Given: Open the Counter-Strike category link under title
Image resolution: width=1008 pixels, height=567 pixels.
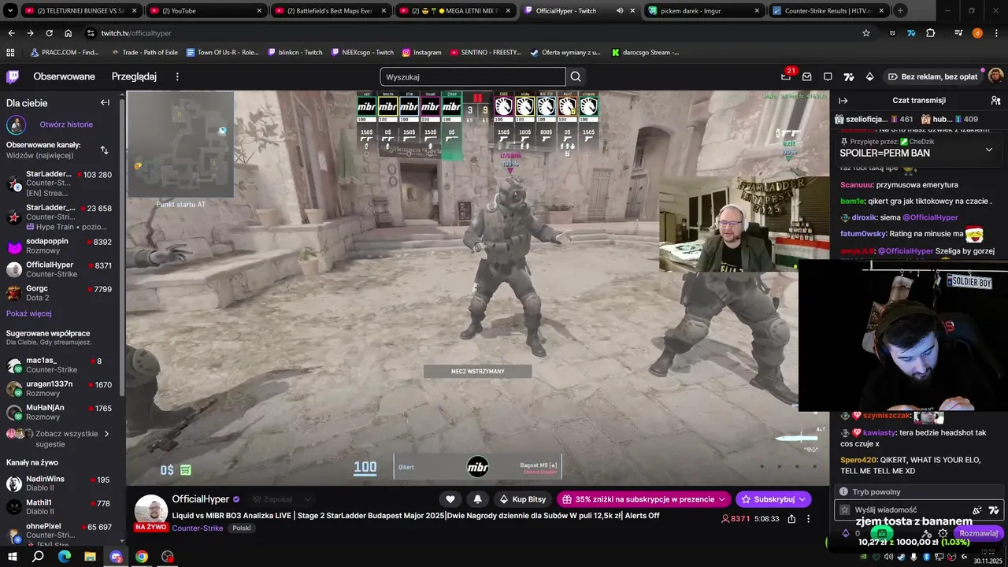Looking at the screenshot, I should pyautogui.click(x=198, y=528).
